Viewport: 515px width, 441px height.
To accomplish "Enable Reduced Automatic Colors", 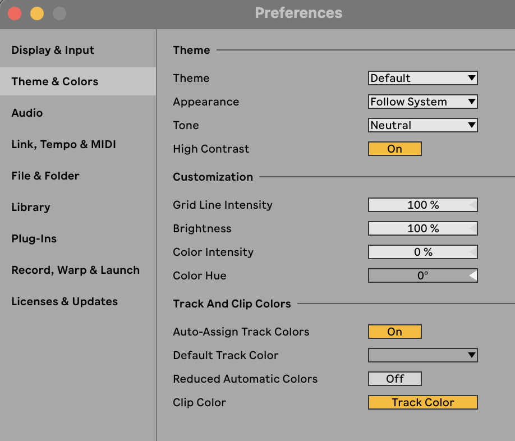I will [394, 379].
